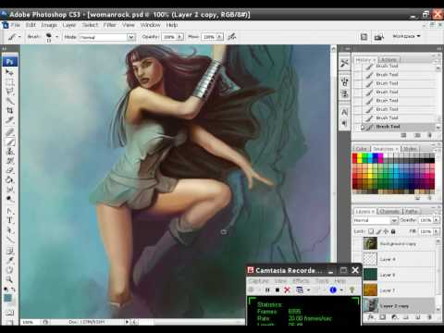Open the Image menu
This screenshot has height=333, width=444.
coord(49,25)
